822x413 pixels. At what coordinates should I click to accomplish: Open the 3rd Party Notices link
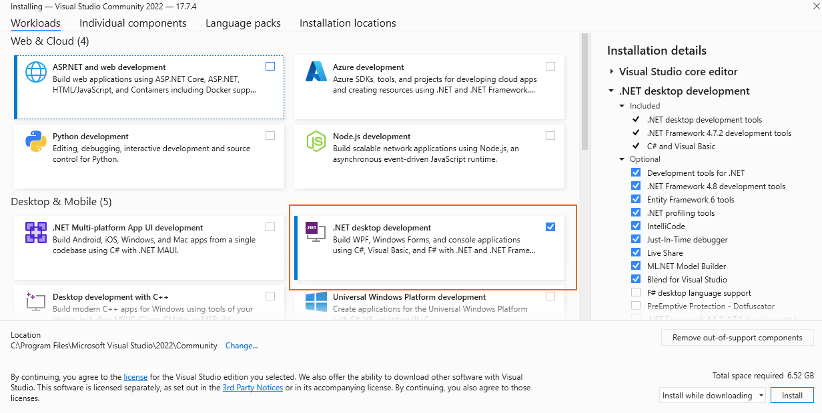coord(252,388)
